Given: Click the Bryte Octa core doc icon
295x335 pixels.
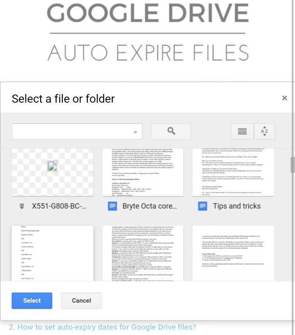Looking at the screenshot, I should (112, 206).
